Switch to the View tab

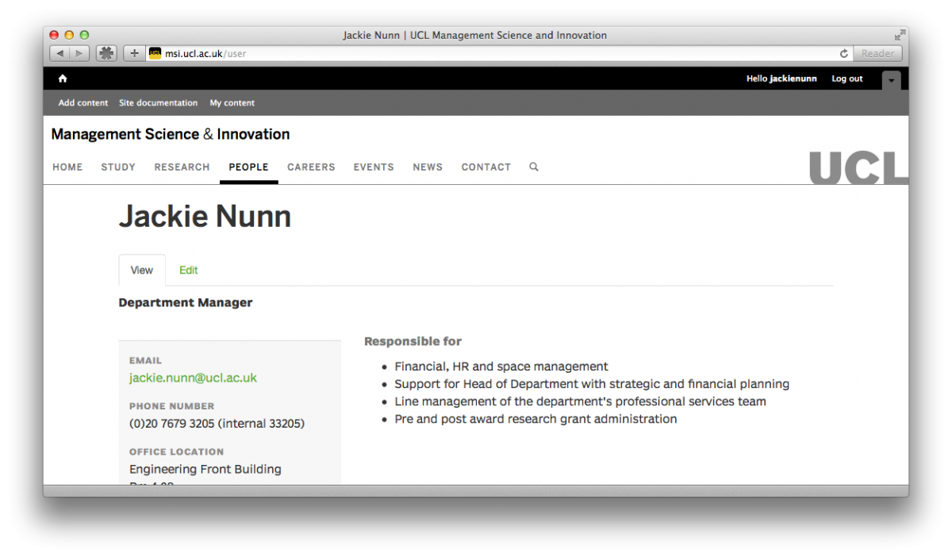coord(142,270)
